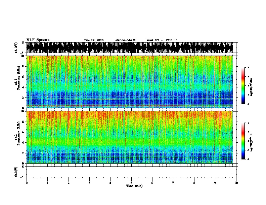Image resolution: width=266 pixels, height=205 pixels.
Task: Click the date 'Dec. 29, 2020'
Action: click(x=94, y=40)
